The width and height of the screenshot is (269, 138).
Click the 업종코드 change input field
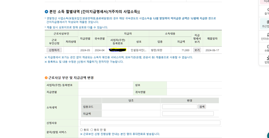pos(180,107)
